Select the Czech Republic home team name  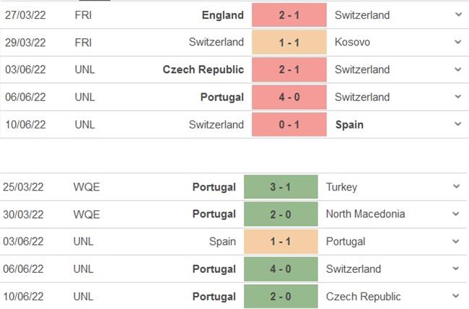tap(203, 70)
